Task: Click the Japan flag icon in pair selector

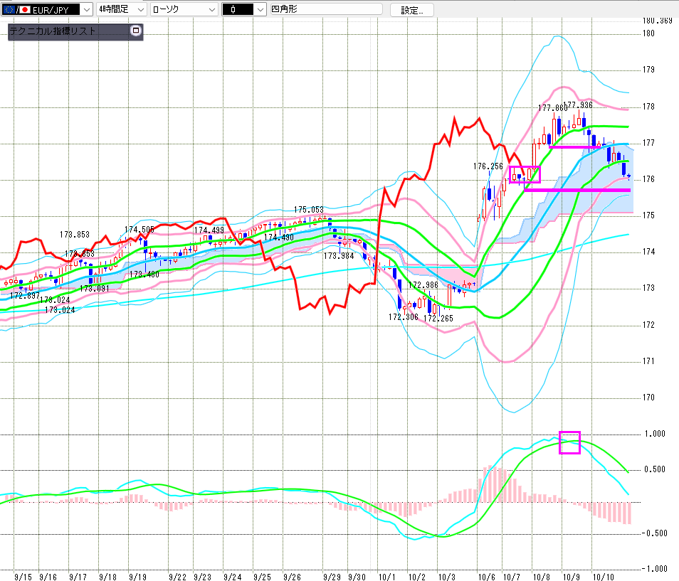Action: tap(24, 9)
